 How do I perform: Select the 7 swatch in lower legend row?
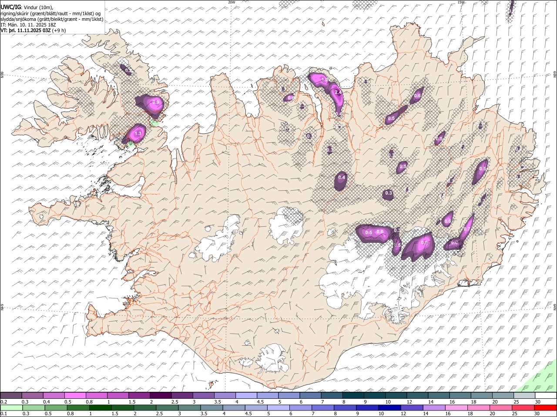pyautogui.click(x=323, y=408)
